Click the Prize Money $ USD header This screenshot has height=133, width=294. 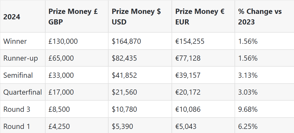click(x=136, y=17)
